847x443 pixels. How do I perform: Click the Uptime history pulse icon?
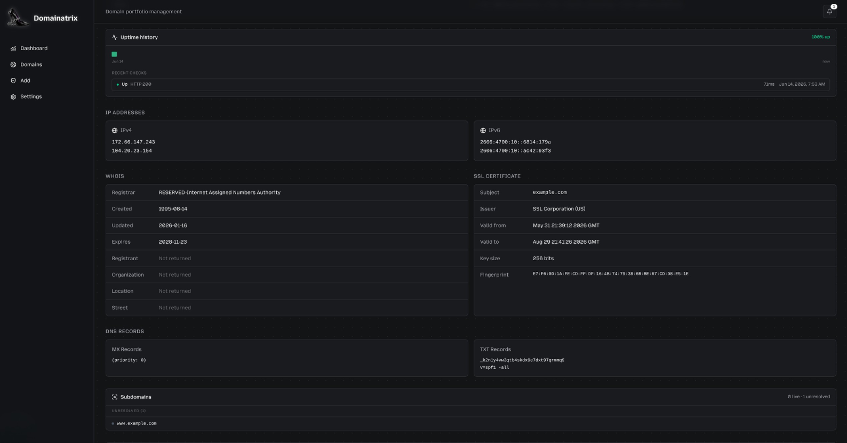pos(115,37)
